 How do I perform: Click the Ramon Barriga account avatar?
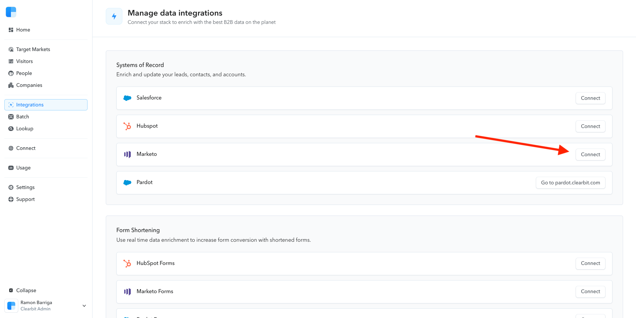[11, 306]
